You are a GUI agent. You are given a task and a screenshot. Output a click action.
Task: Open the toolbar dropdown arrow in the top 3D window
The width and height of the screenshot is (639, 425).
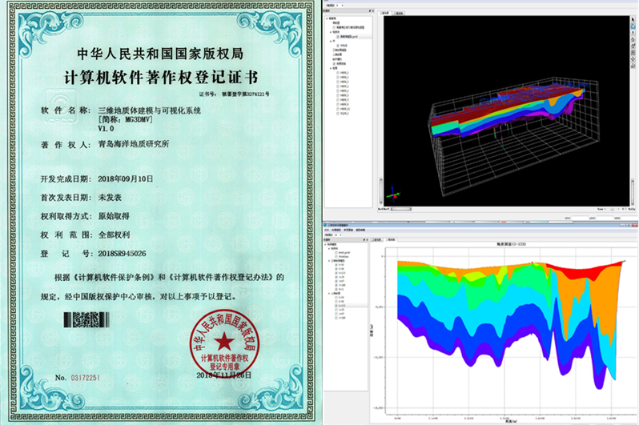pos(343,6)
